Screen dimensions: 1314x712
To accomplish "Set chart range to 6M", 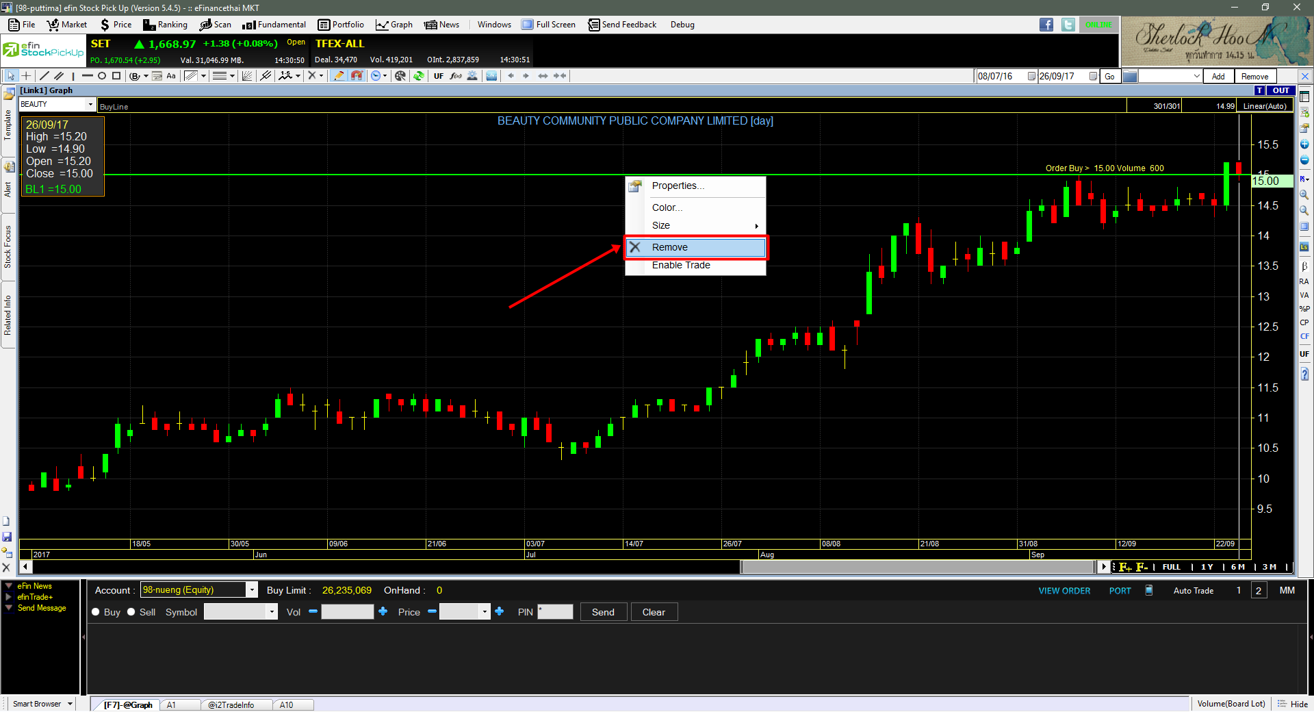I will (x=1237, y=567).
